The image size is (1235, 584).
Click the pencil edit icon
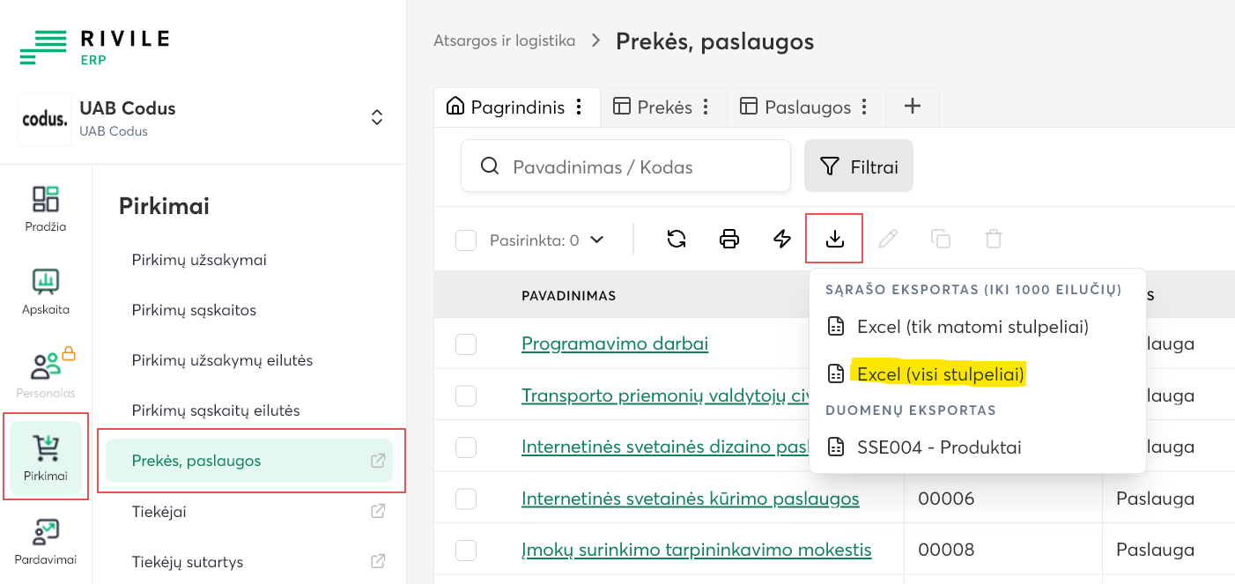(888, 239)
